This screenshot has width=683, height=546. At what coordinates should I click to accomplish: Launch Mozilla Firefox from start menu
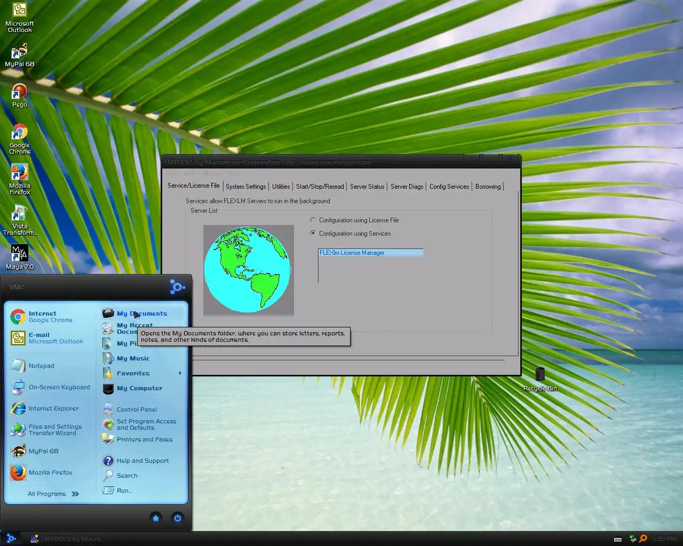point(50,472)
